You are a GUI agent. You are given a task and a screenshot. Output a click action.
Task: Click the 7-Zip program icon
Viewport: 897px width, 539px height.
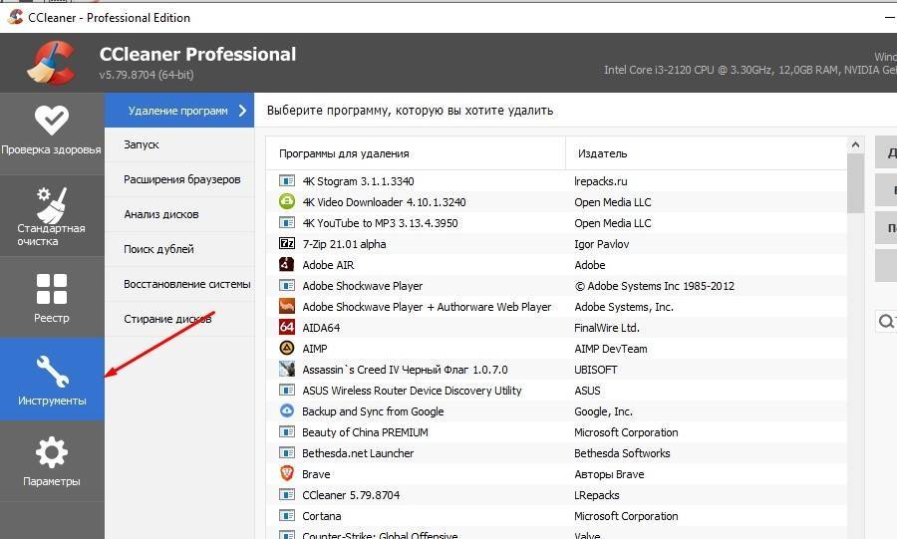pos(287,244)
